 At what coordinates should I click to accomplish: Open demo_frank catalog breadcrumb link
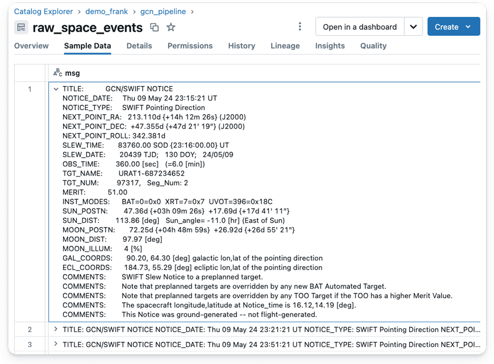pos(106,12)
